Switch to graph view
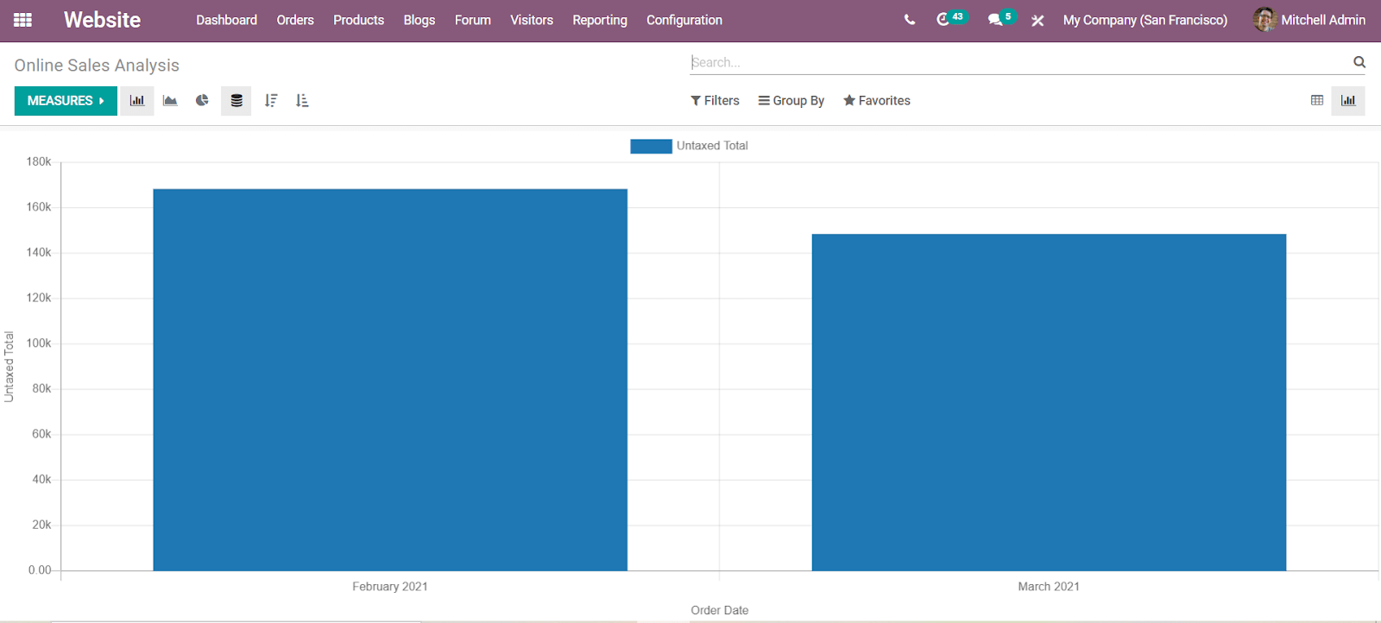The height and width of the screenshot is (623, 1381). (x=1348, y=101)
